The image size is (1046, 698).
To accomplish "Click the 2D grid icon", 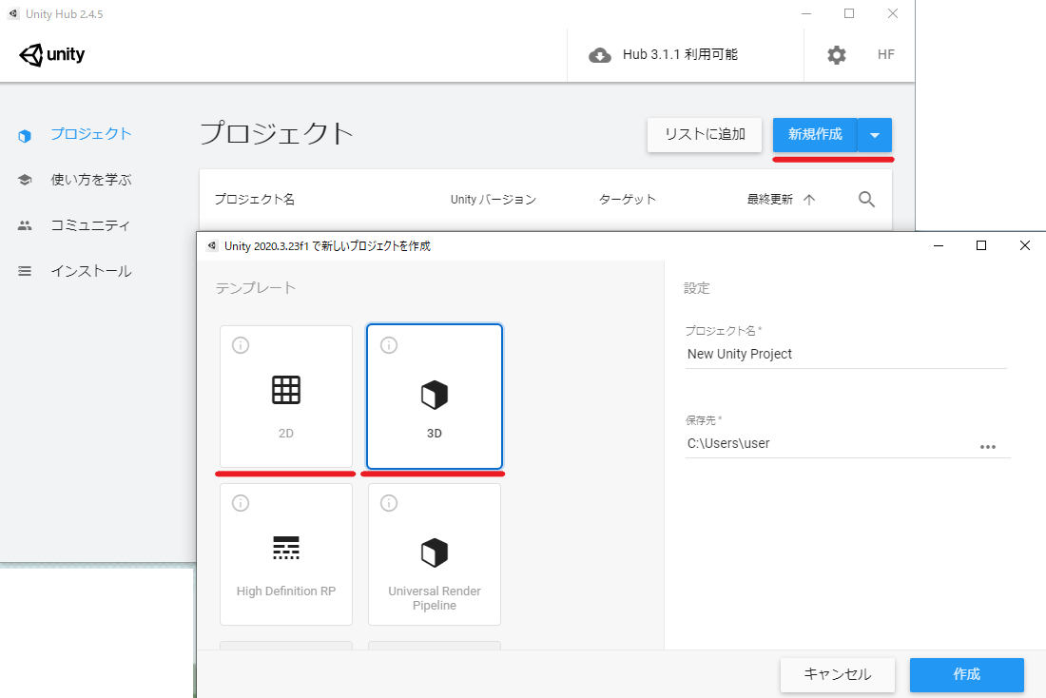I will coord(286,391).
